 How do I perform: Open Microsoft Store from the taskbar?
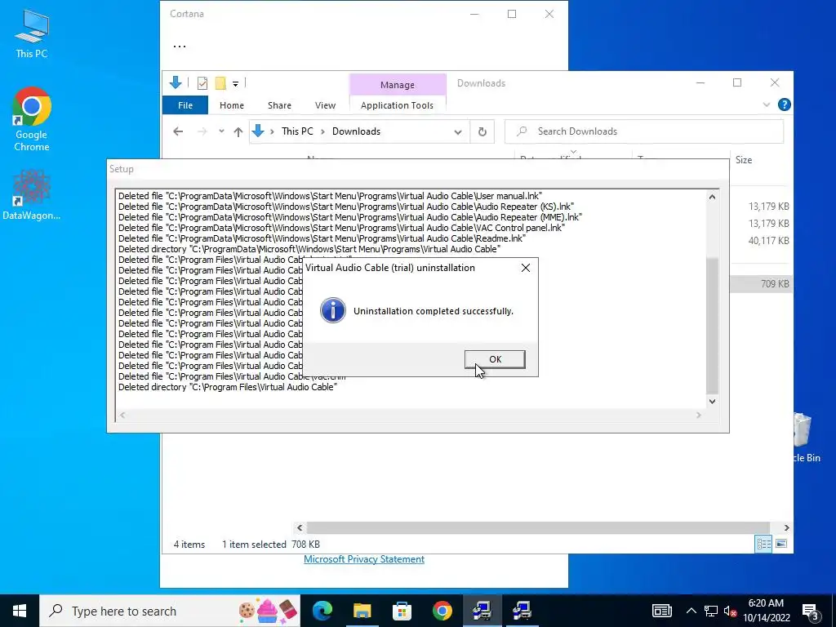[402, 611]
